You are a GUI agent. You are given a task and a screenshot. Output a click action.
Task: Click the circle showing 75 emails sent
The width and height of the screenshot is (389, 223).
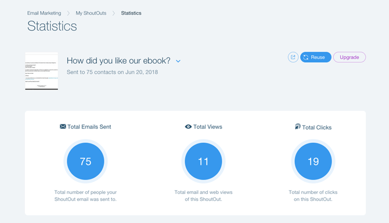pyautogui.click(x=85, y=161)
